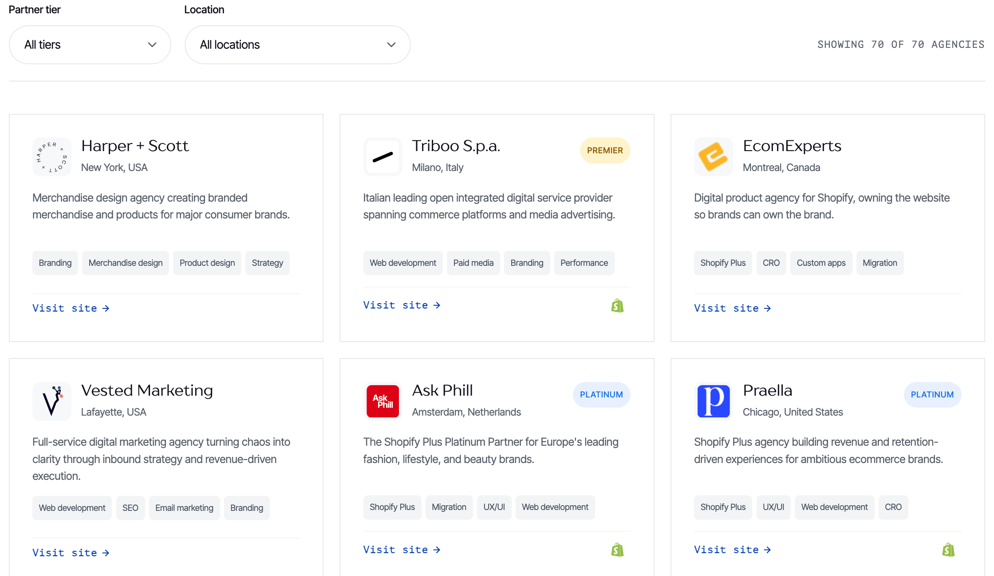The height and width of the screenshot is (576, 994).
Task: Click Branding tag on Harper + Scott
Action: 55,263
